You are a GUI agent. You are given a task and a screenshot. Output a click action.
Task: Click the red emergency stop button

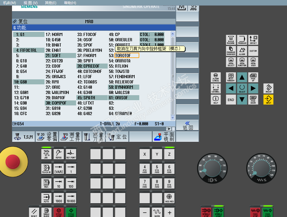click(x=13, y=162)
